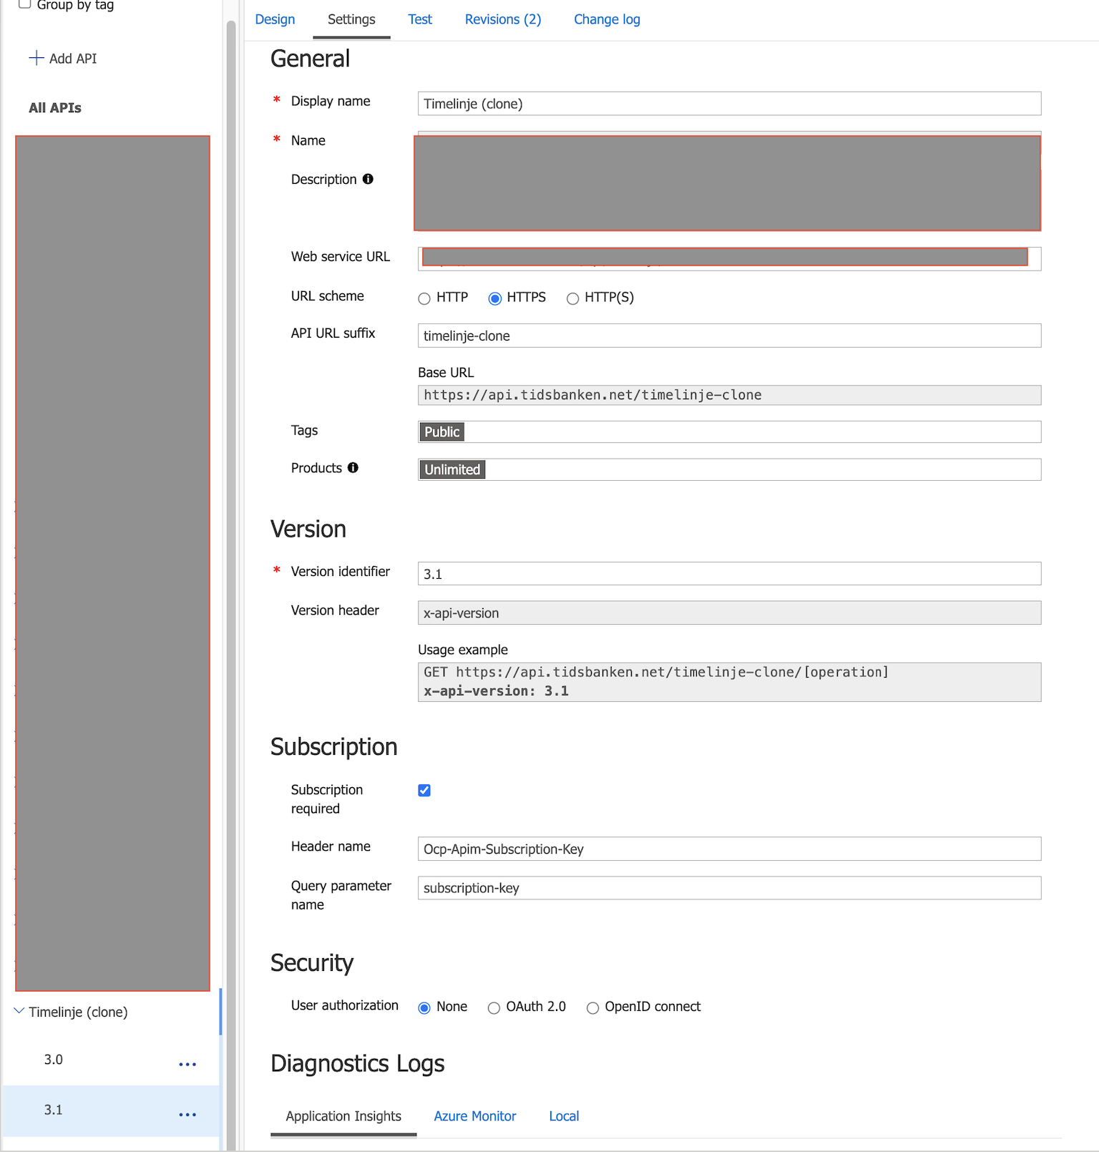The height and width of the screenshot is (1152, 1099).
Task: Click All APIs heading in sidebar
Action: pyautogui.click(x=55, y=108)
